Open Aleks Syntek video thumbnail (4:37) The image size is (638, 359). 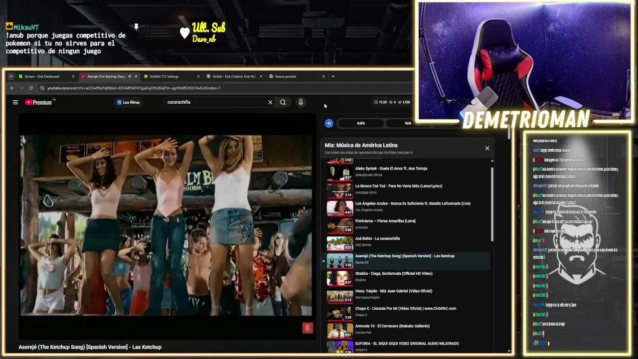click(x=340, y=173)
